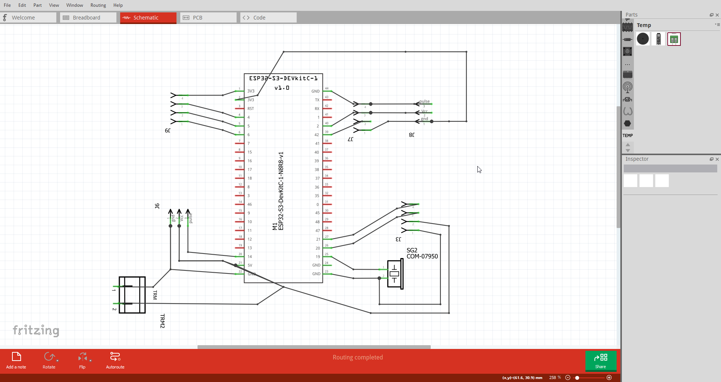Click the vertical canvas scrollbar
This screenshot has height=382, width=721.
(618, 167)
